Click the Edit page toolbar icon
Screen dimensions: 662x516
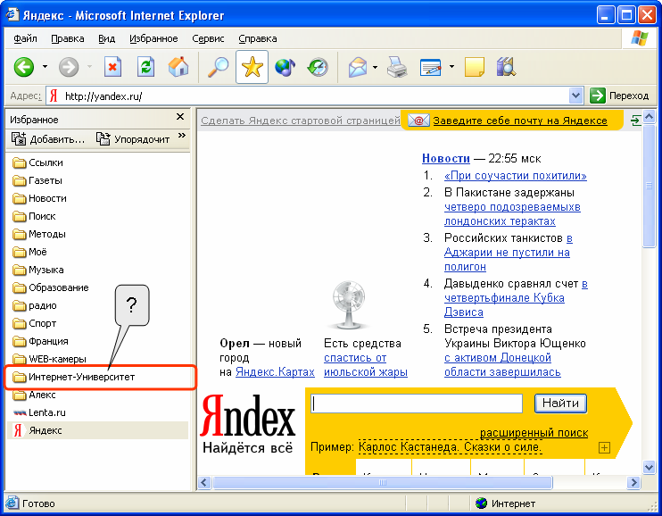431,67
